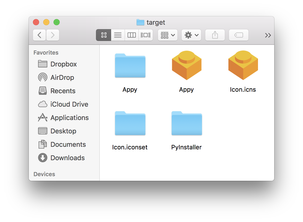Switch to Cover Flow view
Screen dimensions: 303x222
146,35
